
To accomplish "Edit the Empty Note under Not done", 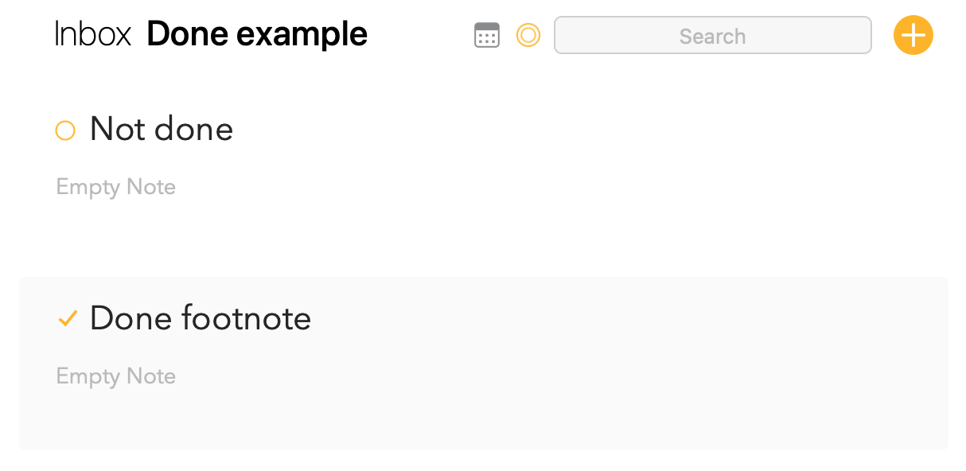I will [116, 188].
